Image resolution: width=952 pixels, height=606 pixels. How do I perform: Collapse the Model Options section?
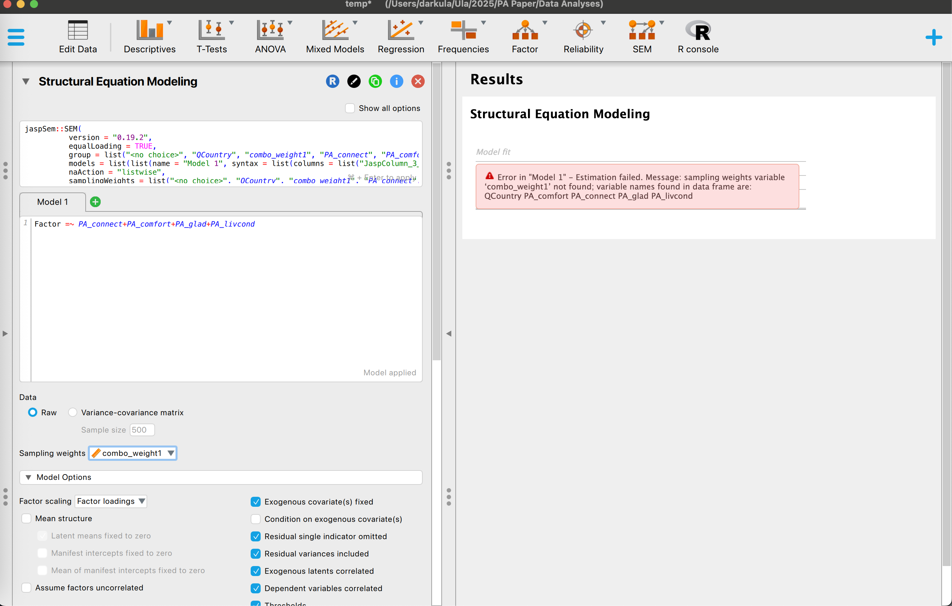(28, 477)
